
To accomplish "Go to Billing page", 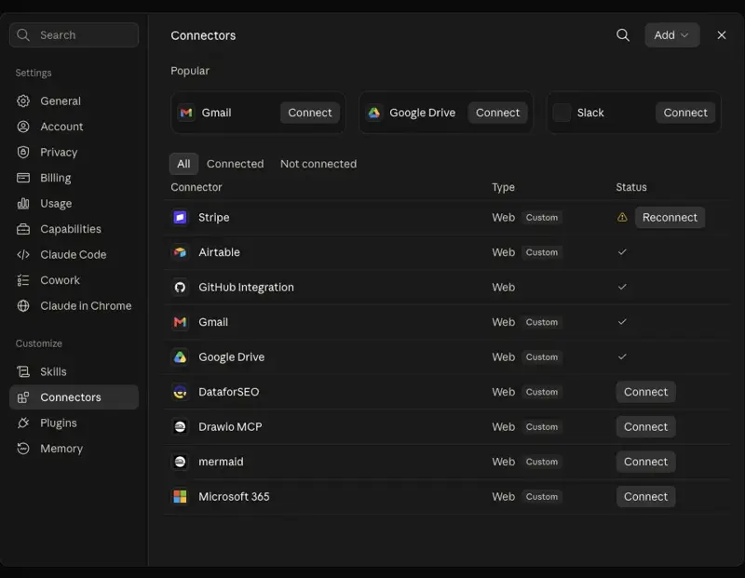I will pos(74,178).
